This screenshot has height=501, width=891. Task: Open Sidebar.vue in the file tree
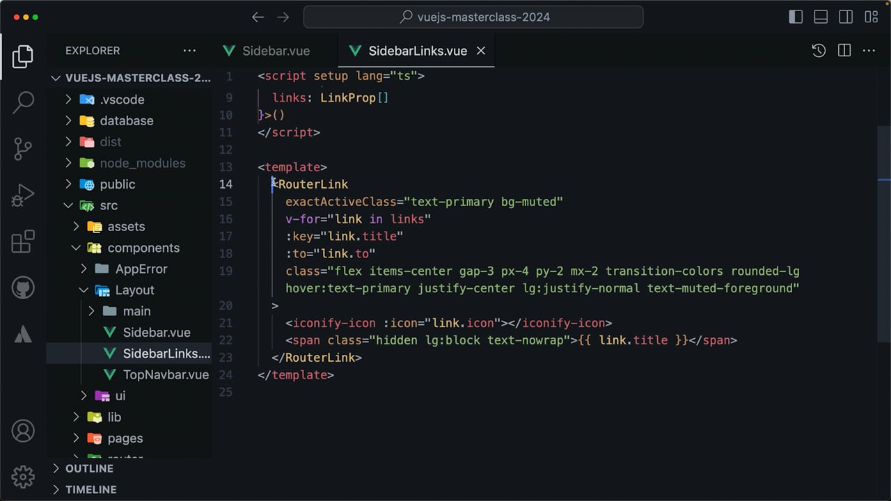[x=129, y=333]
